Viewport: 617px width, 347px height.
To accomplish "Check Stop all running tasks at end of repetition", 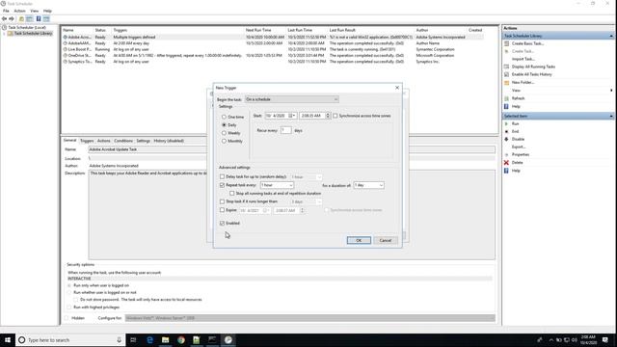I will 231,193.
